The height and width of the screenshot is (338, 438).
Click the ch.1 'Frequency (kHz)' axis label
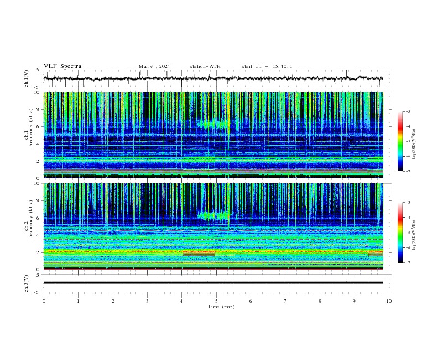click(x=31, y=128)
